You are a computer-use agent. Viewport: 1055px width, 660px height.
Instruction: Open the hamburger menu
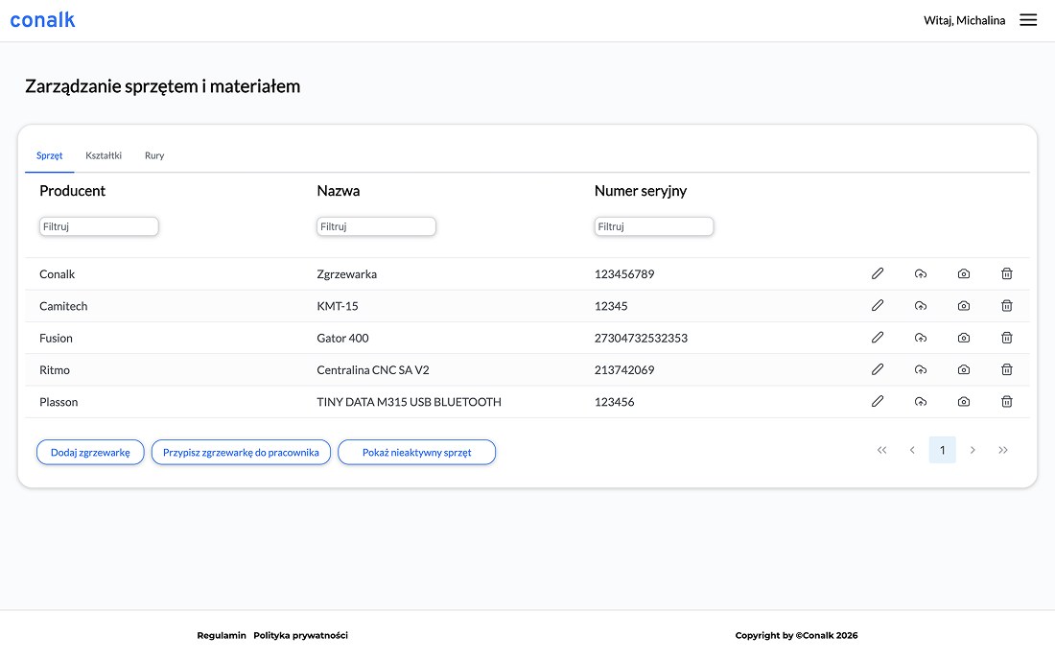point(1028,20)
